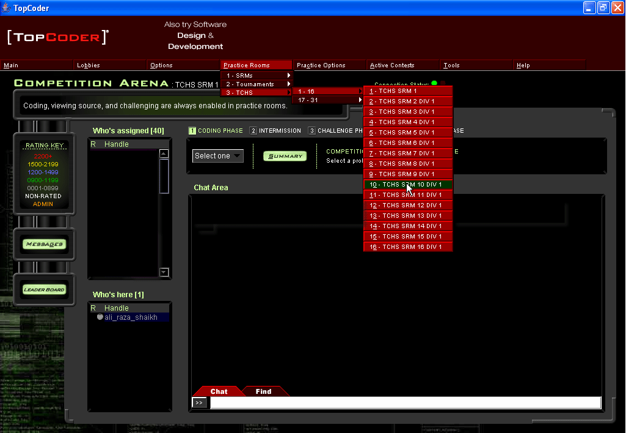626x433 pixels.
Task: Click the rating circle beside ali_raza_shaikh
Action: [x=100, y=317]
